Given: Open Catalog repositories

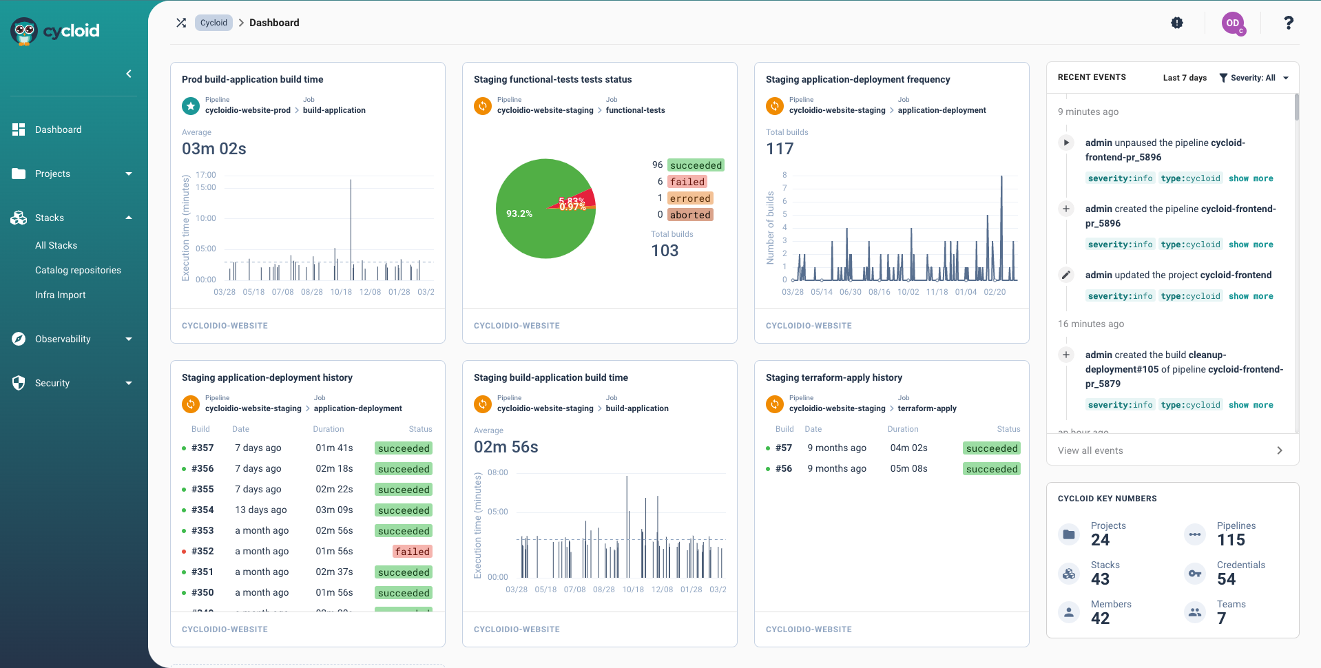Looking at the screenshot, I should [x=78, y=270].
